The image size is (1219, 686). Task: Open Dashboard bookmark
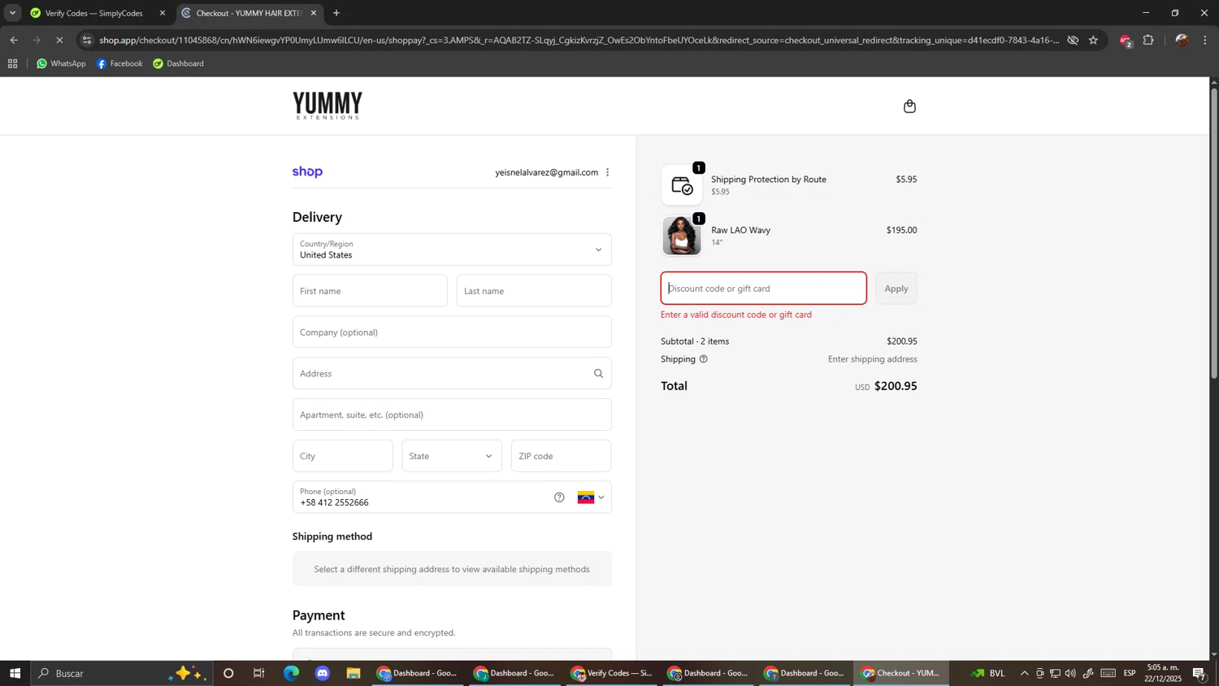pyautogui.click(x=178, y=63)
